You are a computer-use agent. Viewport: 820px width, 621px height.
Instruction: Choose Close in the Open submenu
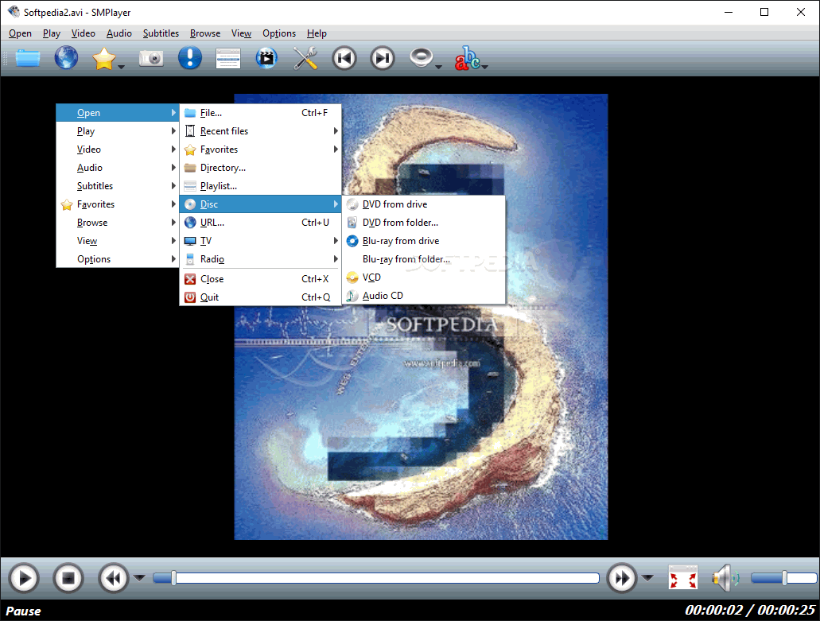260,279
